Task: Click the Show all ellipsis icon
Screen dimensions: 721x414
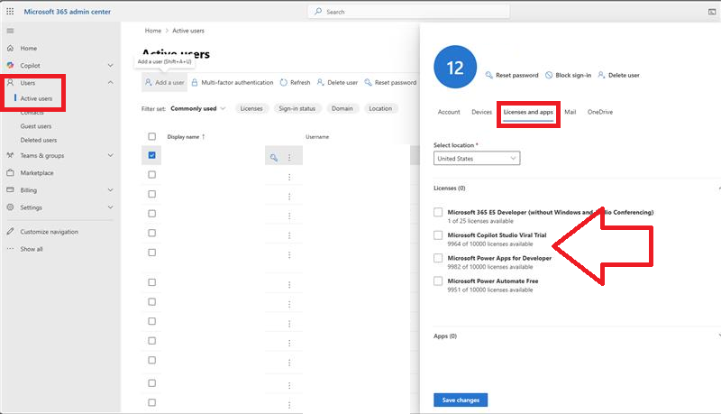Action: coord(10,249)
